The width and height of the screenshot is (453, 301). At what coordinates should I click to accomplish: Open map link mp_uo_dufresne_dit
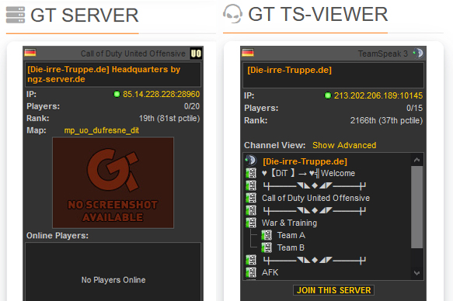[102, 130]
